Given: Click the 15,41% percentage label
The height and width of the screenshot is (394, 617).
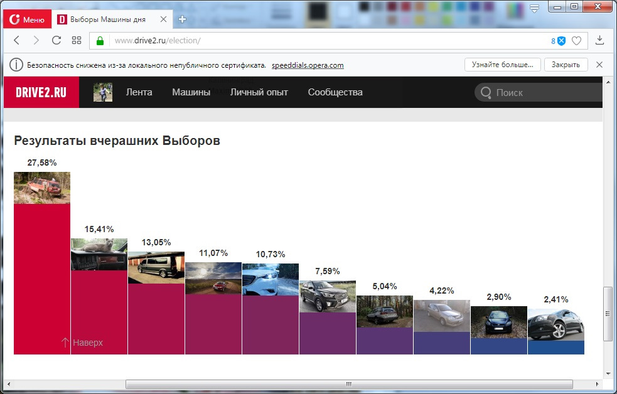Looking at the screenshot, I should point(99,229).
